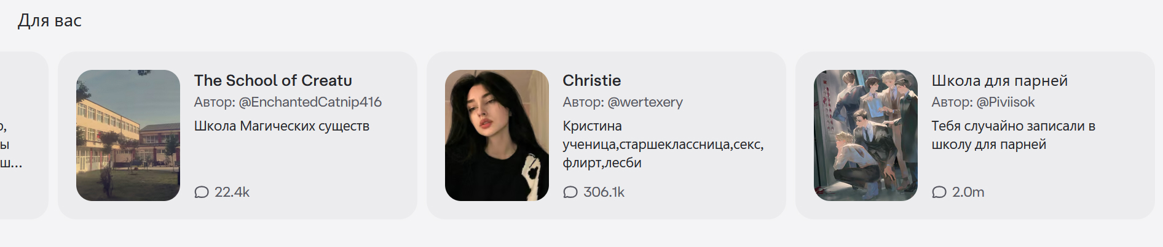The height and width of the screenshot is (247, 1163).
Task: Open Christie's dark-haired girl portrait
Action: tap(497, 135)
